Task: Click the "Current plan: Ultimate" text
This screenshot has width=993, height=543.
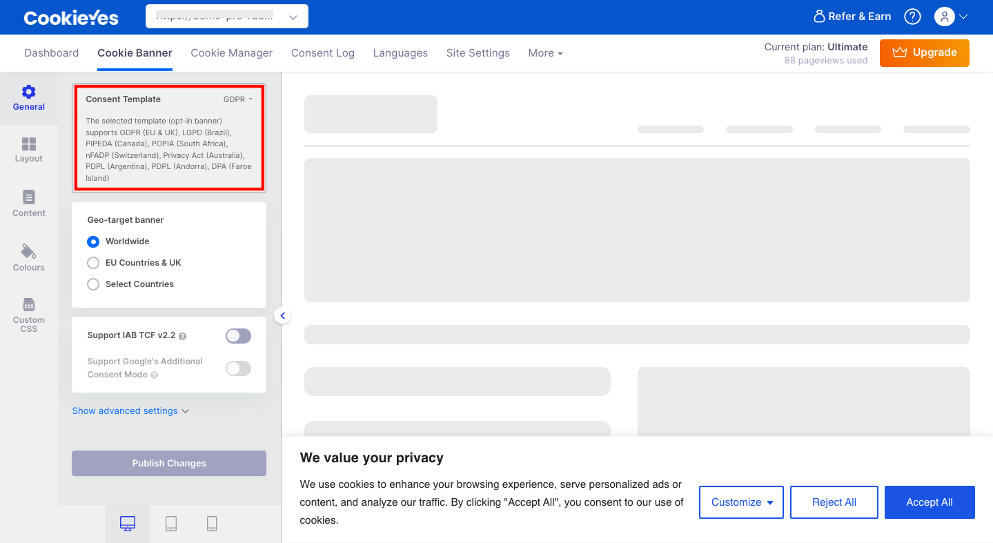Action: pos(816,47)
